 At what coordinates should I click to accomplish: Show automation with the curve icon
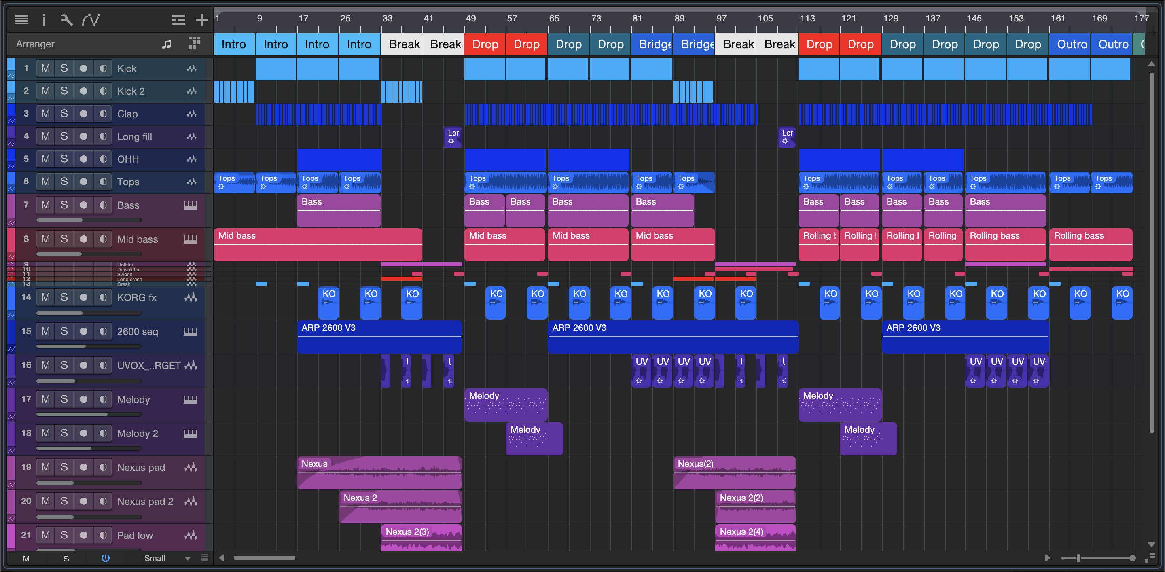click(x=91, y=19)
